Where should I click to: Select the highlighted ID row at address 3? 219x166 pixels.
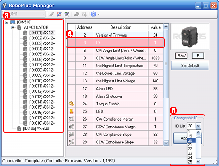[x=115, y=43]
